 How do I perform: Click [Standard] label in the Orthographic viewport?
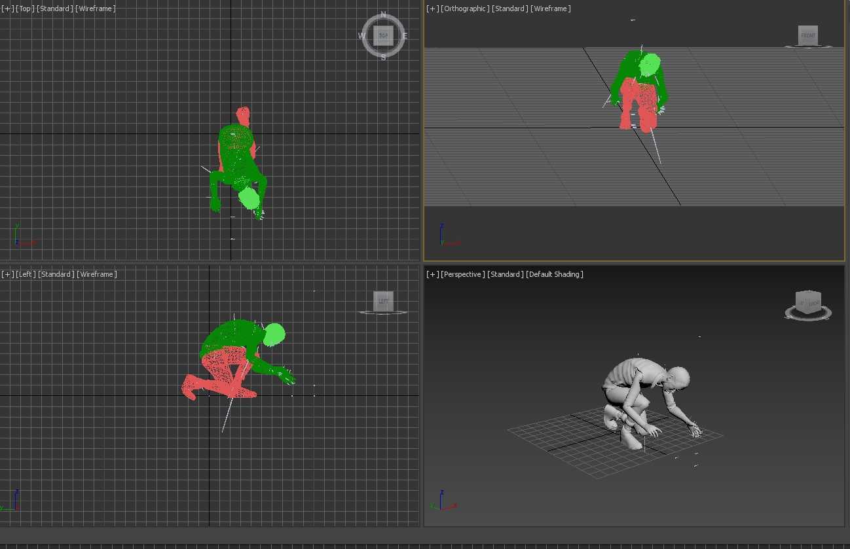pyautogui.click(x=509, y=9)
